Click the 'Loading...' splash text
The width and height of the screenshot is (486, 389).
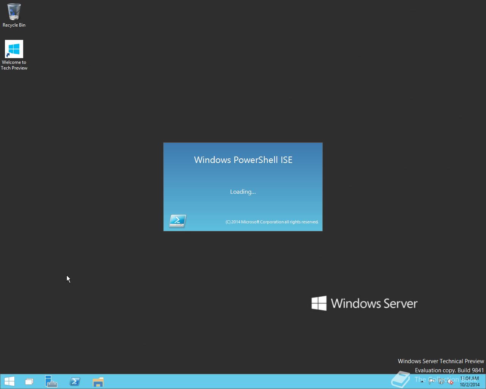(243, 192)
